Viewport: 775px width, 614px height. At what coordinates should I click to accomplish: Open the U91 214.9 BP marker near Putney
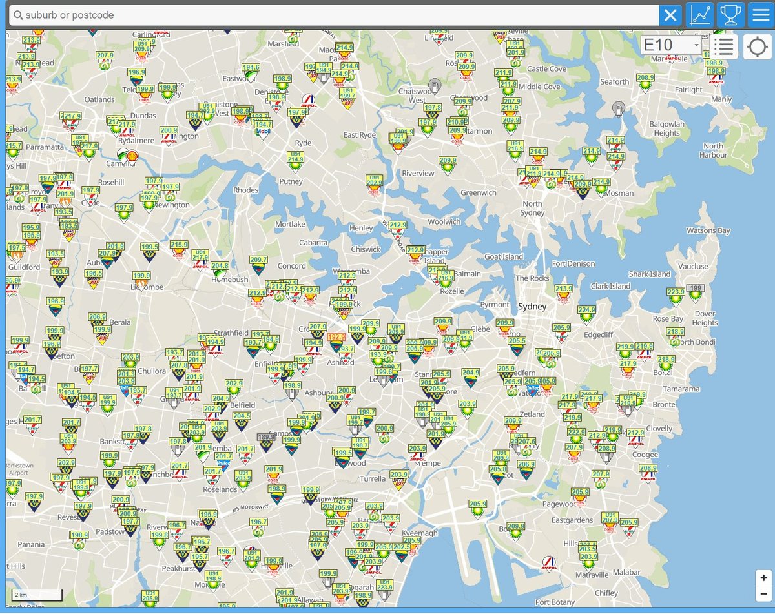coord(295,161)
